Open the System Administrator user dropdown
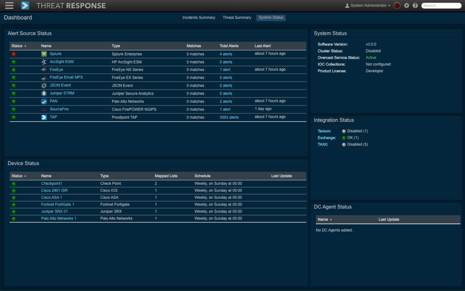 (367, 6)
